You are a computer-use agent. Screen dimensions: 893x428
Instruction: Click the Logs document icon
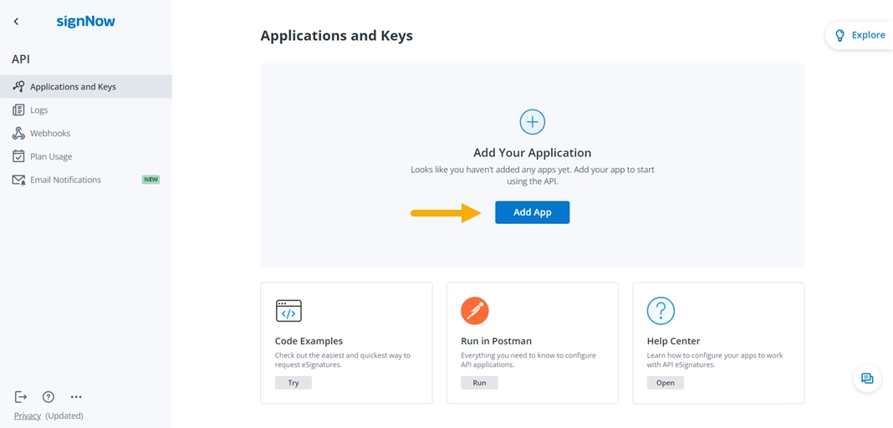click(18, 110)
